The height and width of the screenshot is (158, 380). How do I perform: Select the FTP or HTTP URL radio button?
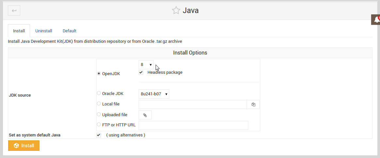[x=99, y=124]
